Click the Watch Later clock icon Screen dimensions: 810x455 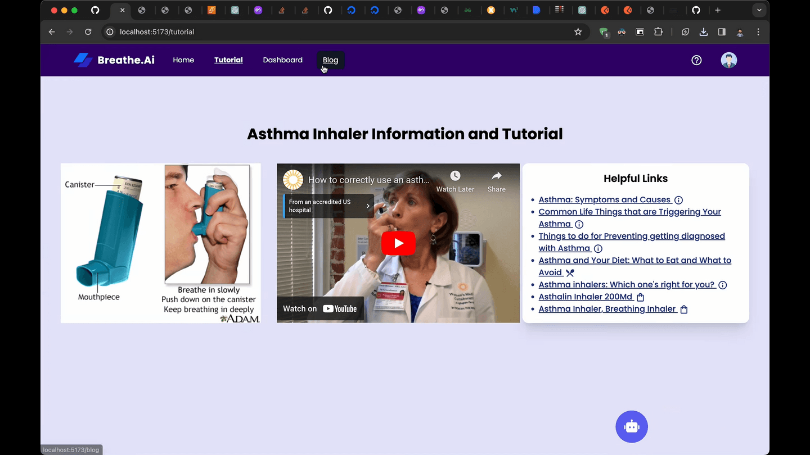pos(455,176)
